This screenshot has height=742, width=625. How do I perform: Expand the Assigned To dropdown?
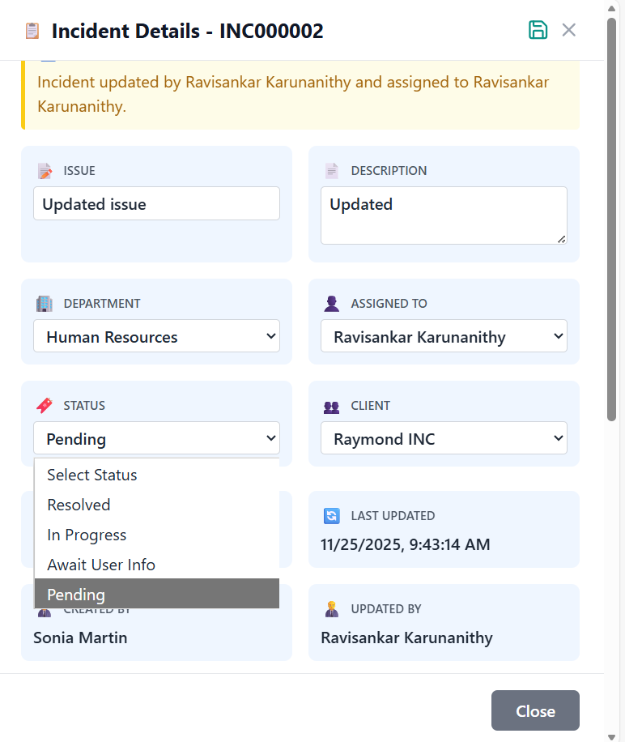(x=444, y=337)
